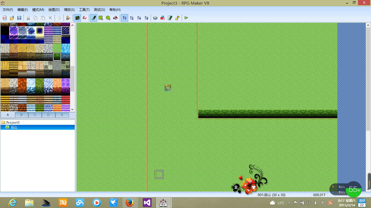Screen dimensions: 371x208
Task: Switch to tileset tab B
Action: coord(21,115)
